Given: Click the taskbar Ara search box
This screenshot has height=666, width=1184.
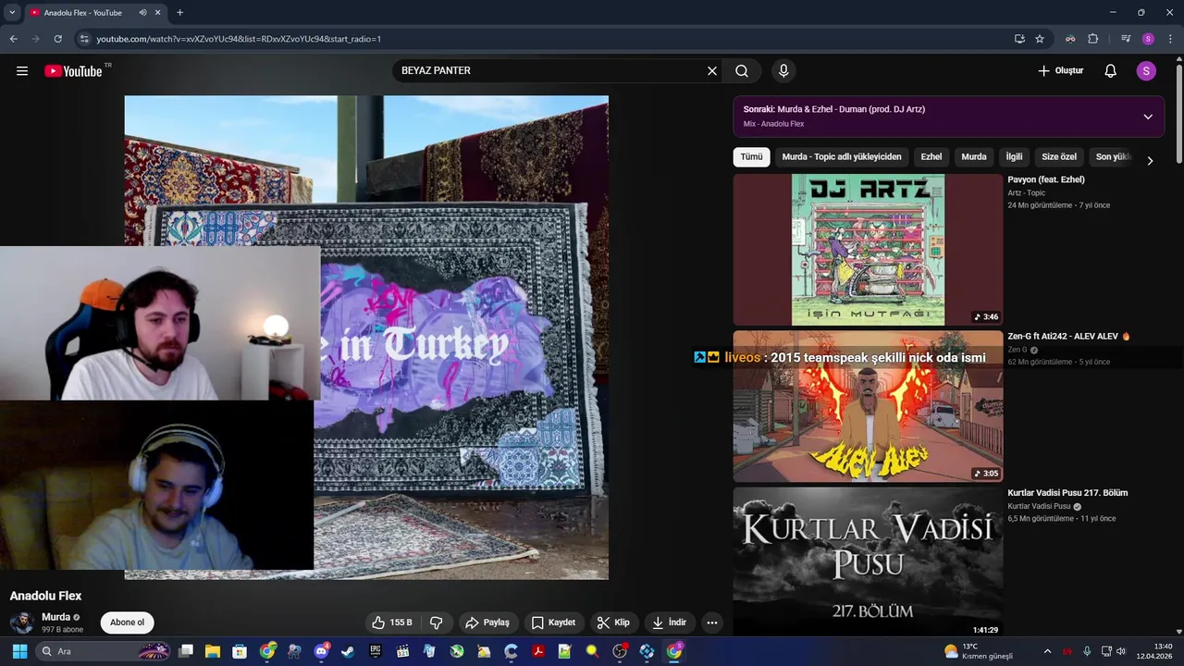Looking at the screenshot, I should [105, 651].
